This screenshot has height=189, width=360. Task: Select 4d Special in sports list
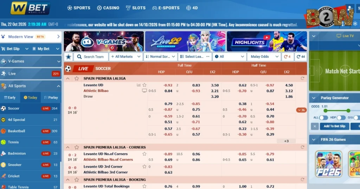tap(30, 120)
